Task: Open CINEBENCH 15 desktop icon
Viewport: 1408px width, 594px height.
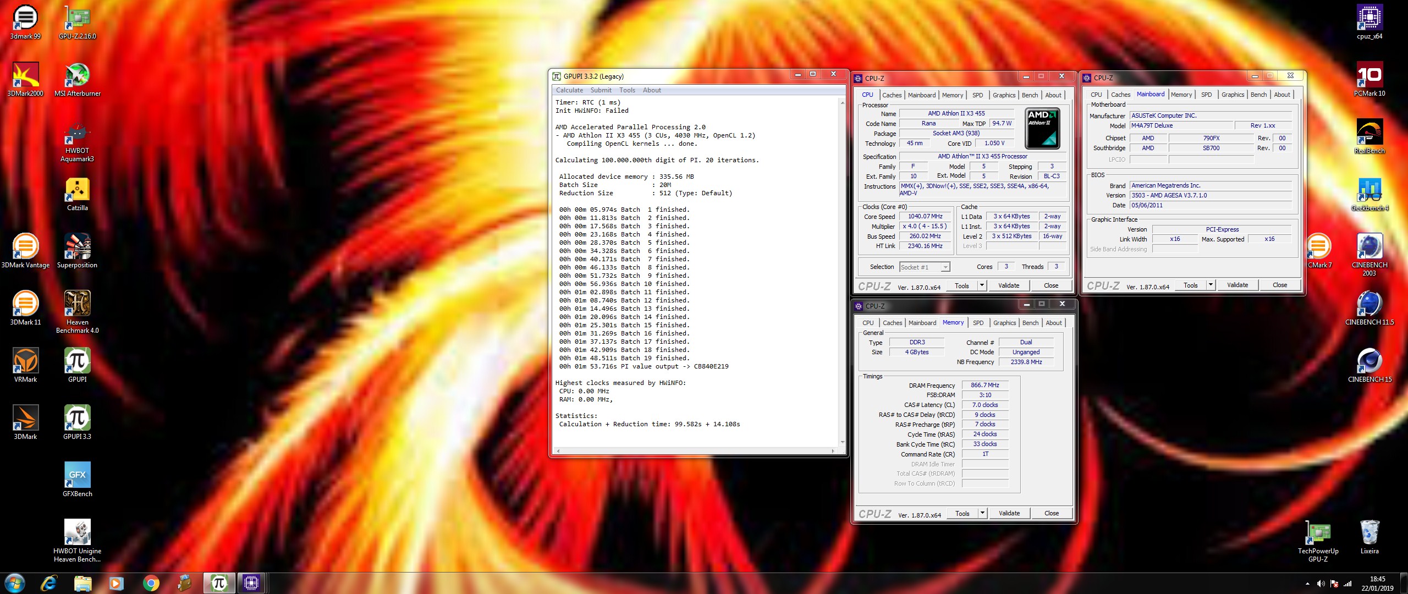Action: pyautogui.click(x=1369, y=366)
